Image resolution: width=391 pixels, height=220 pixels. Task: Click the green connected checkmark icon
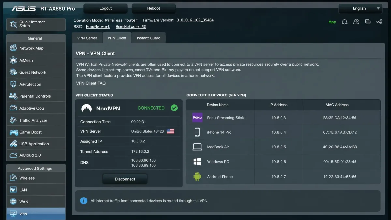click(x=174, y=108)
